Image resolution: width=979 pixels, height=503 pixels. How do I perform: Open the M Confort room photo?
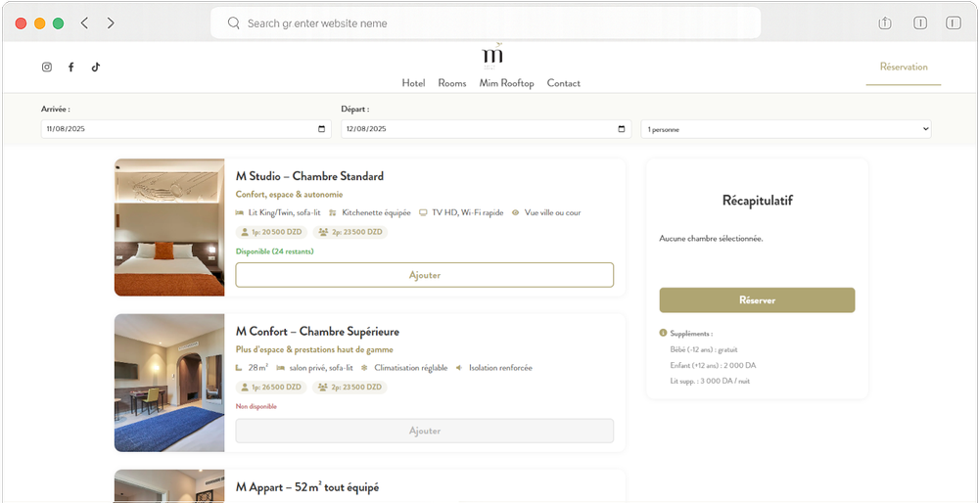pos(169,383)
